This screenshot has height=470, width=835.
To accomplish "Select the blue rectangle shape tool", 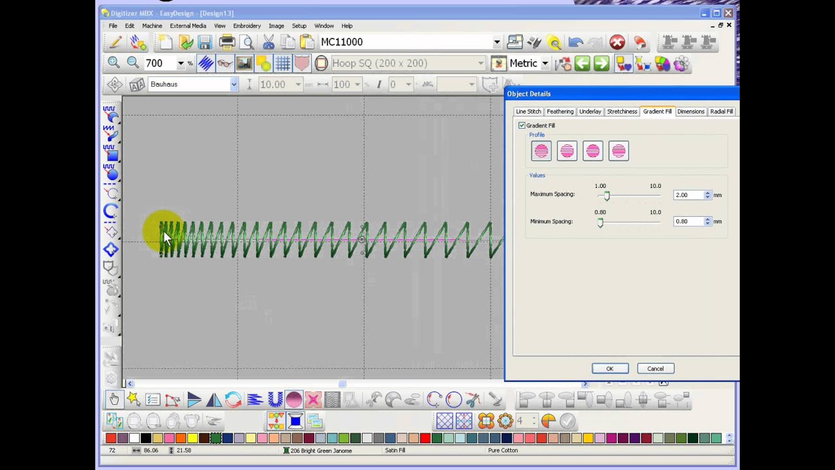I will click(111, 153).
